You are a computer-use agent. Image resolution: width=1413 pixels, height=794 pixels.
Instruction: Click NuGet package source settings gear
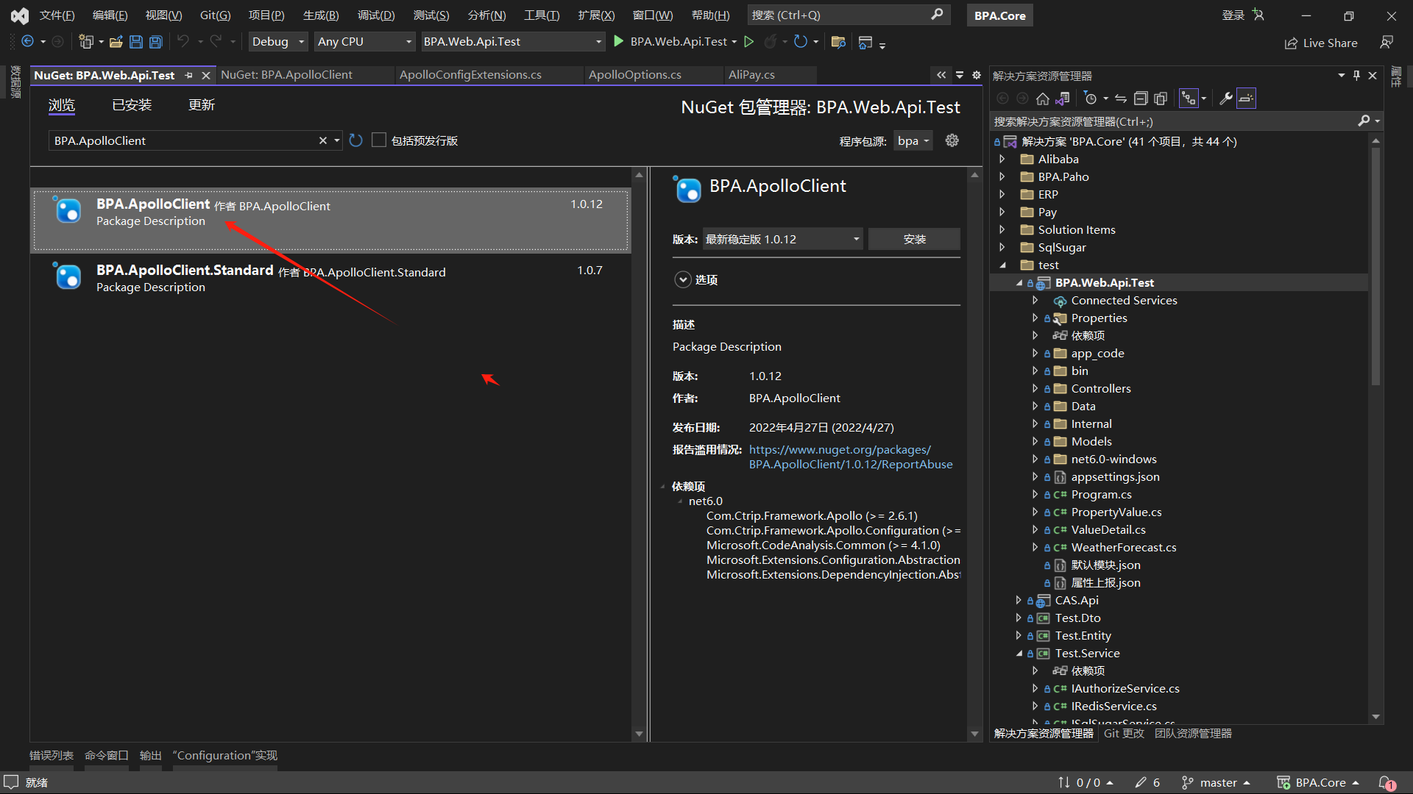tap(952, 140)
